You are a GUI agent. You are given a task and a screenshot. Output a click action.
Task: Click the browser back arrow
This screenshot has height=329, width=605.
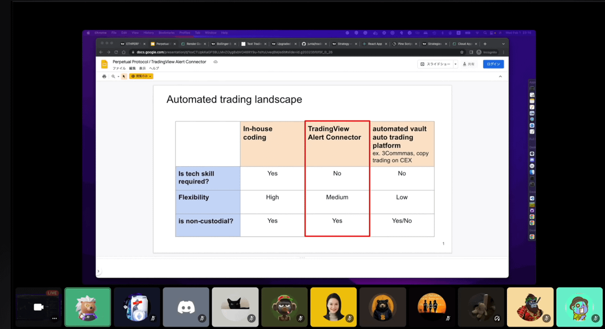coord(101,52)
